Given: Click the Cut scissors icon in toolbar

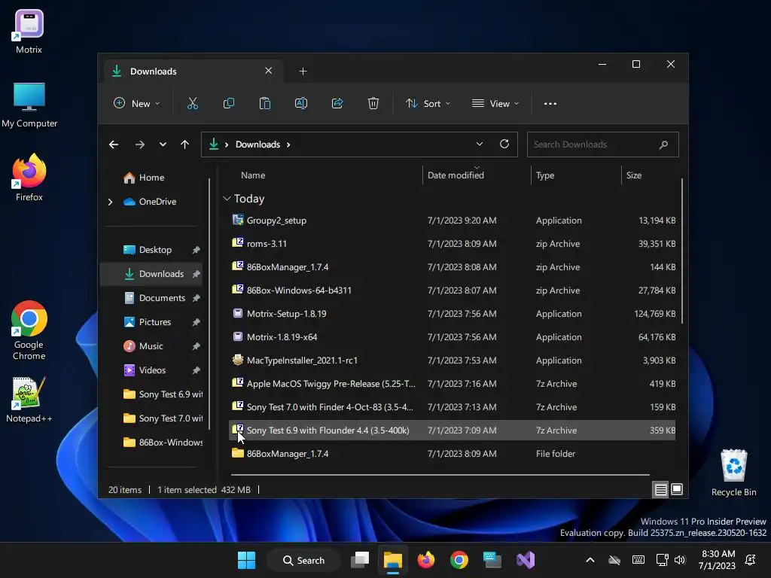Looking at the screenshot, I should click(192, 103).
